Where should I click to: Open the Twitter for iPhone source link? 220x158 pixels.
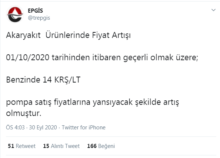click(x=84, y=128)
